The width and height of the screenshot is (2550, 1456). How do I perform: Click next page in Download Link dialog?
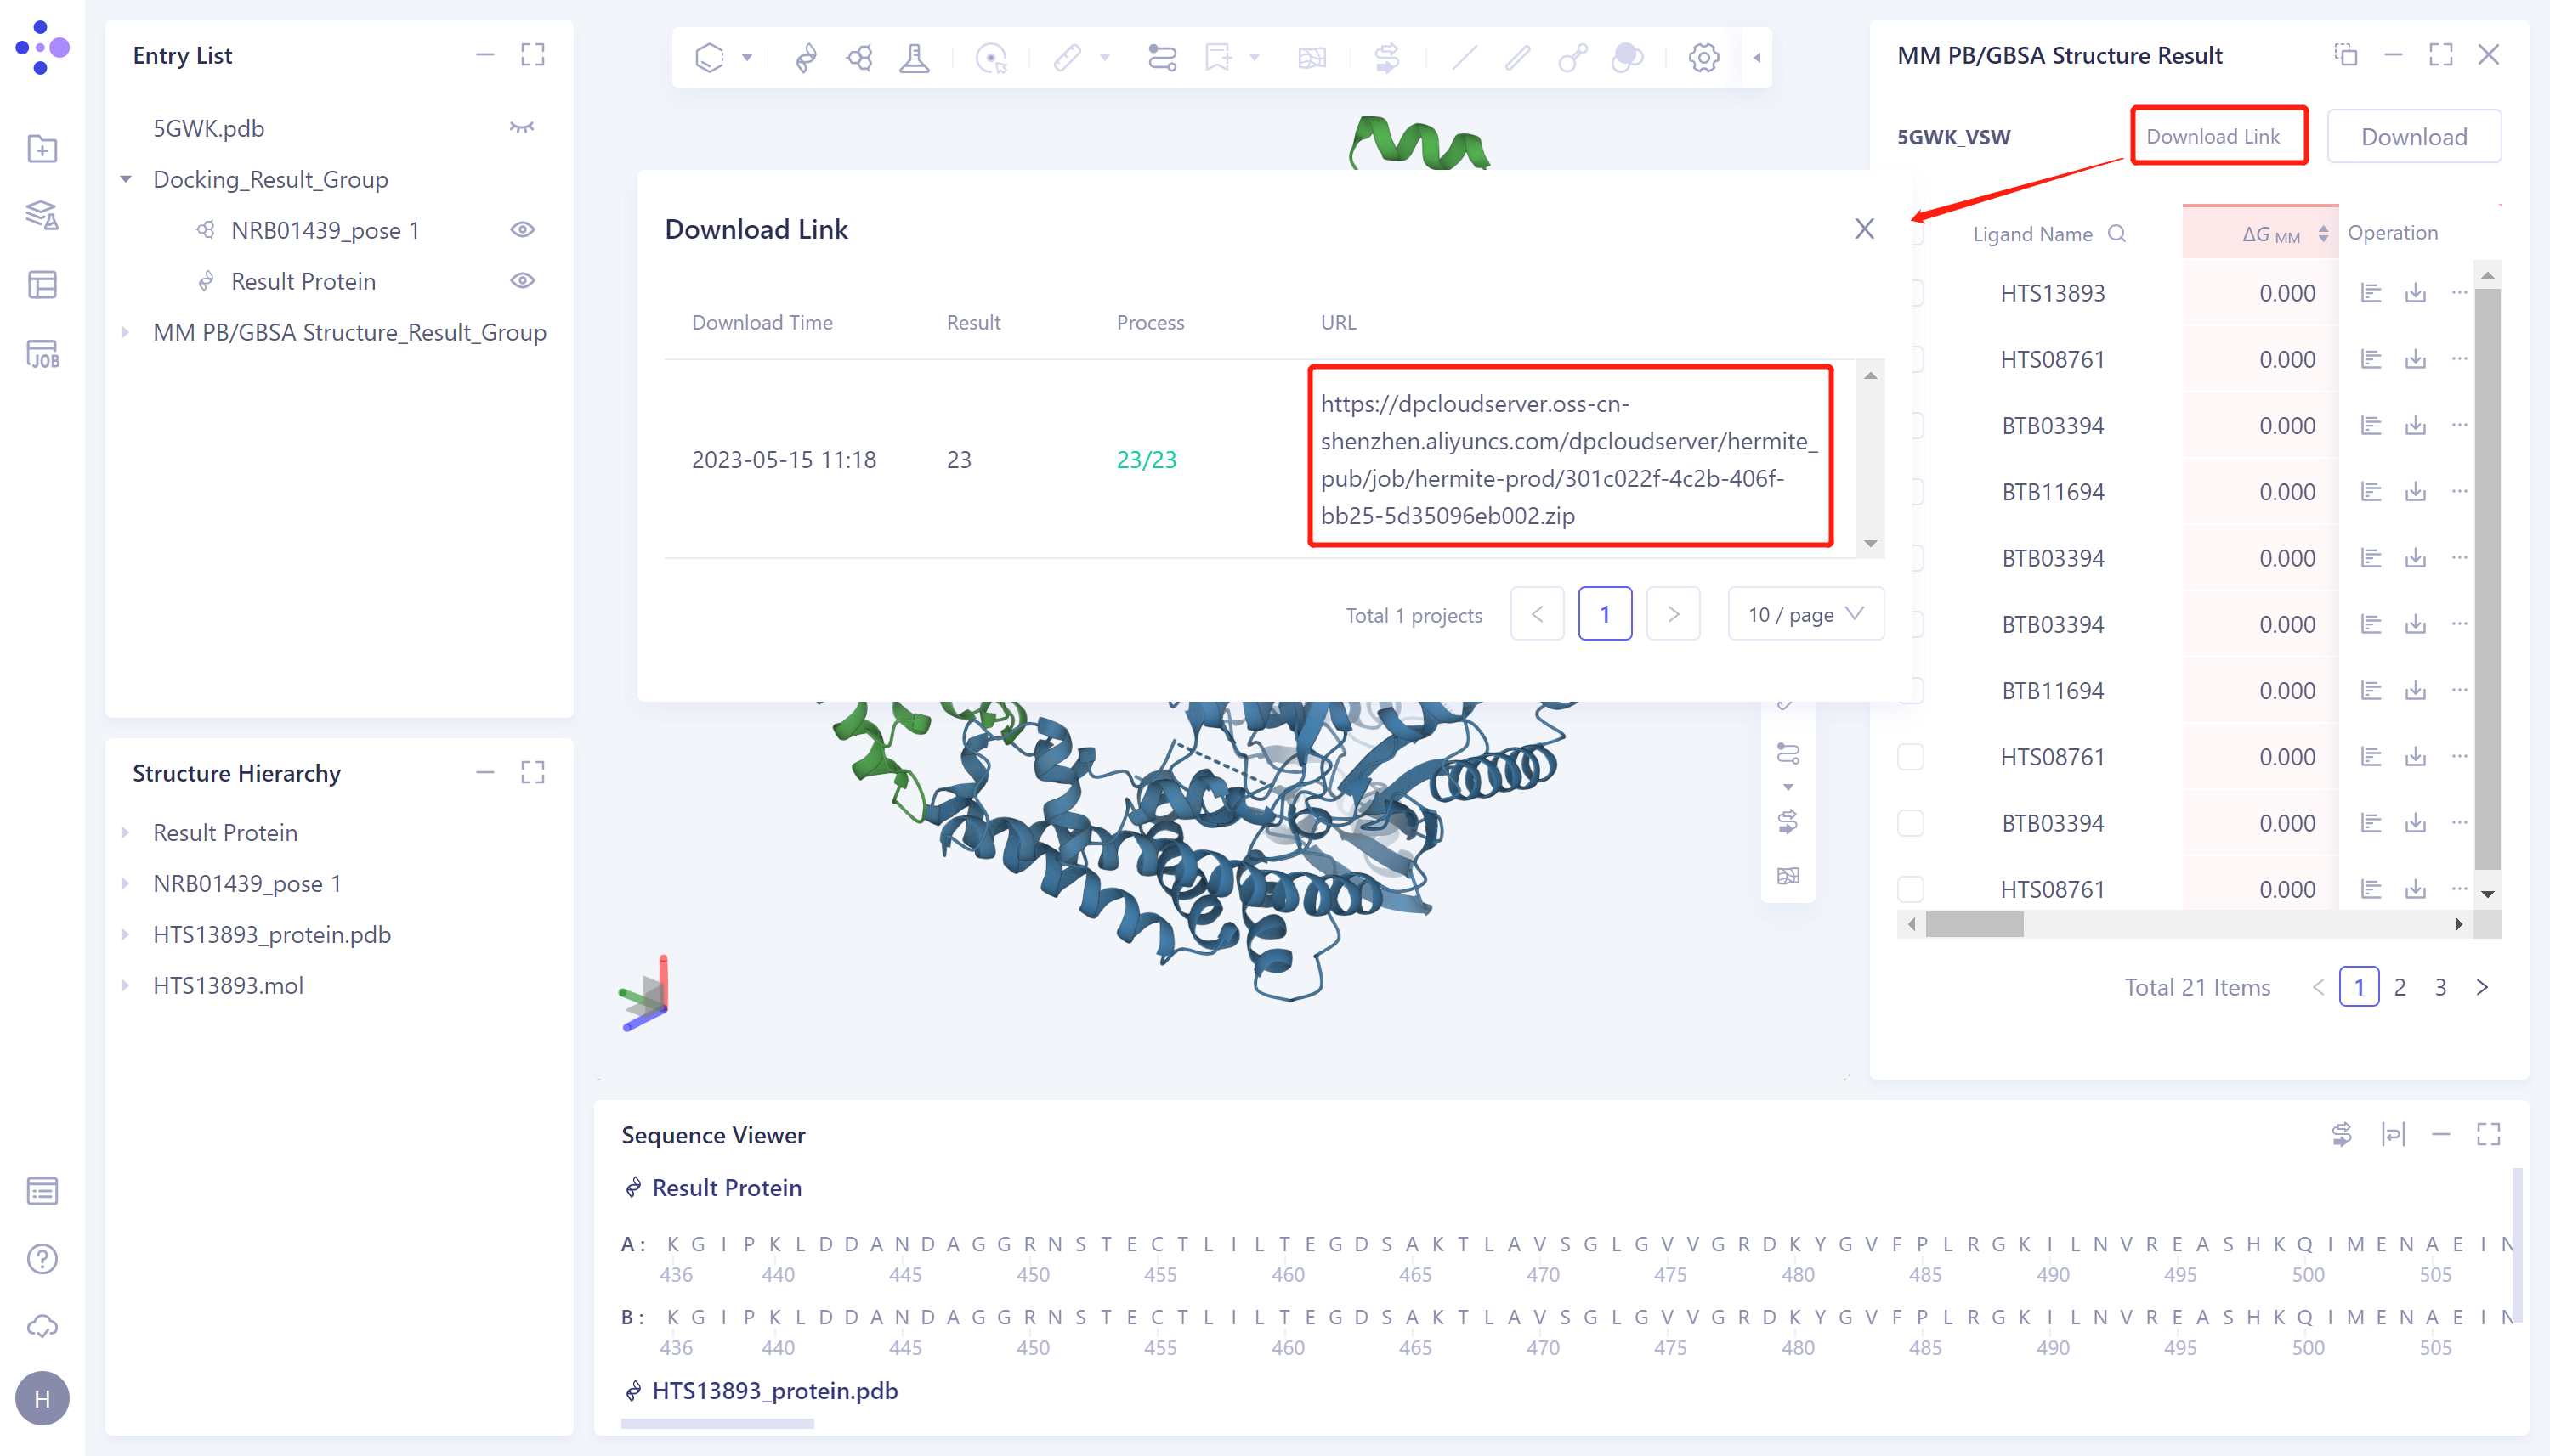[1673, 614]
